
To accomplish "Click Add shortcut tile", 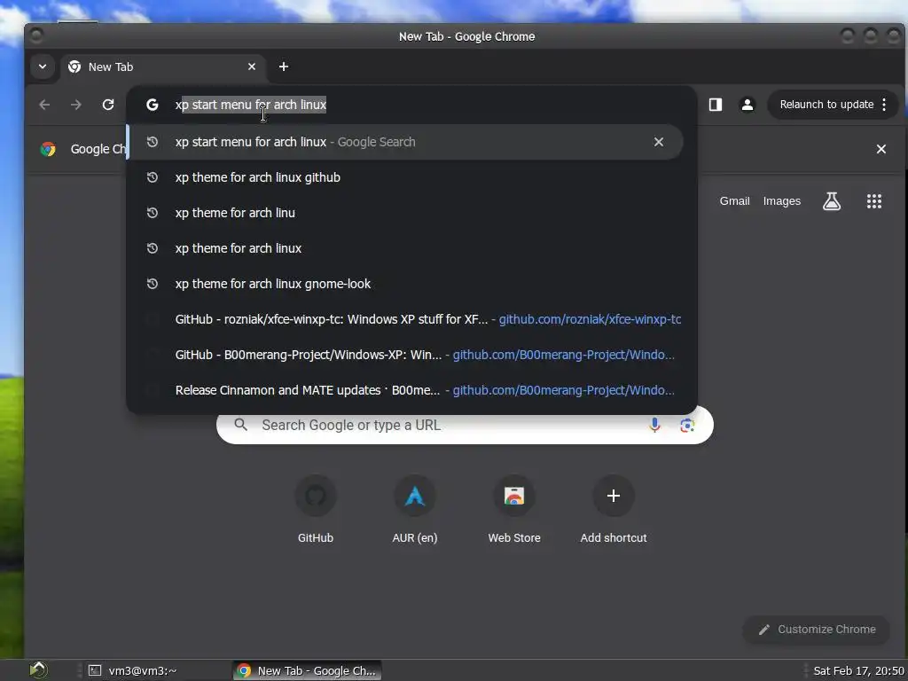I will point(614,510).
